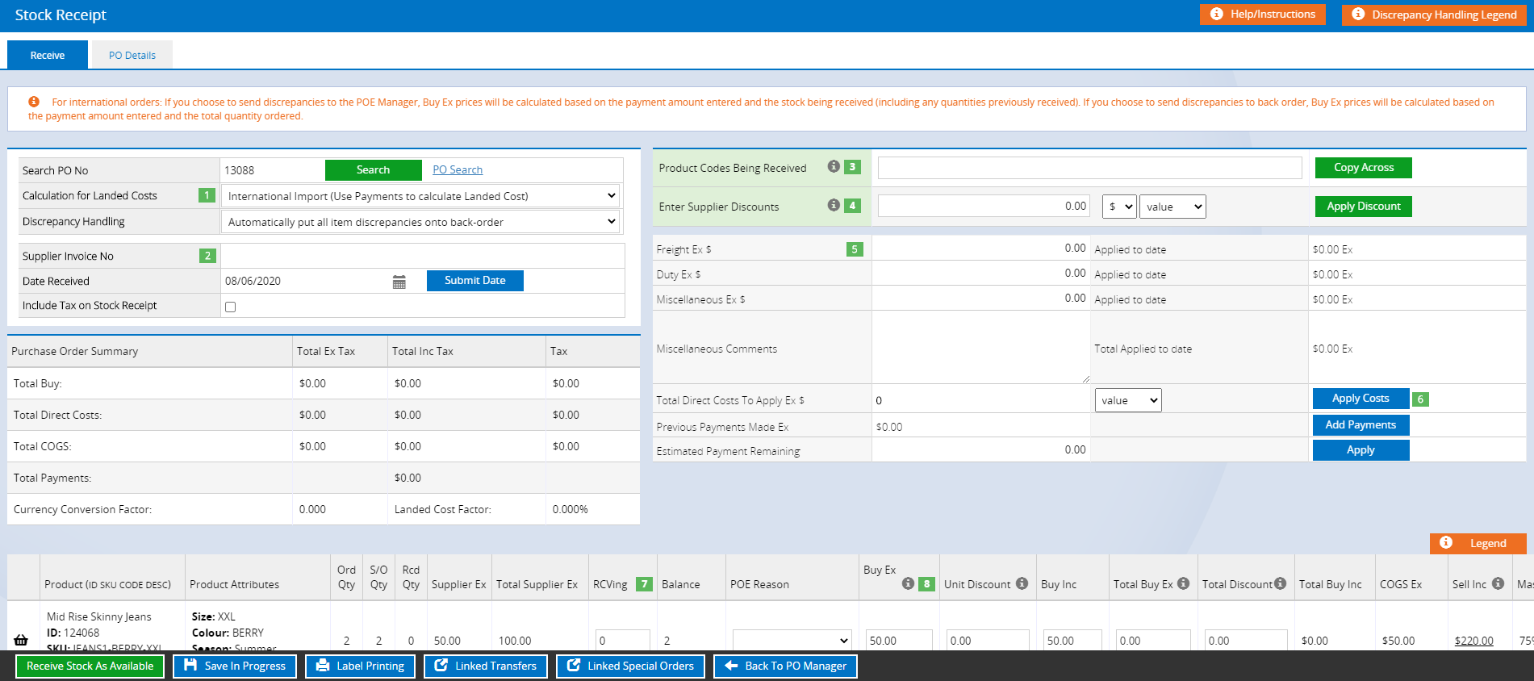Open the supplier discount value type dropdown
This screenshot has height=681, width=1534.
1172,207
